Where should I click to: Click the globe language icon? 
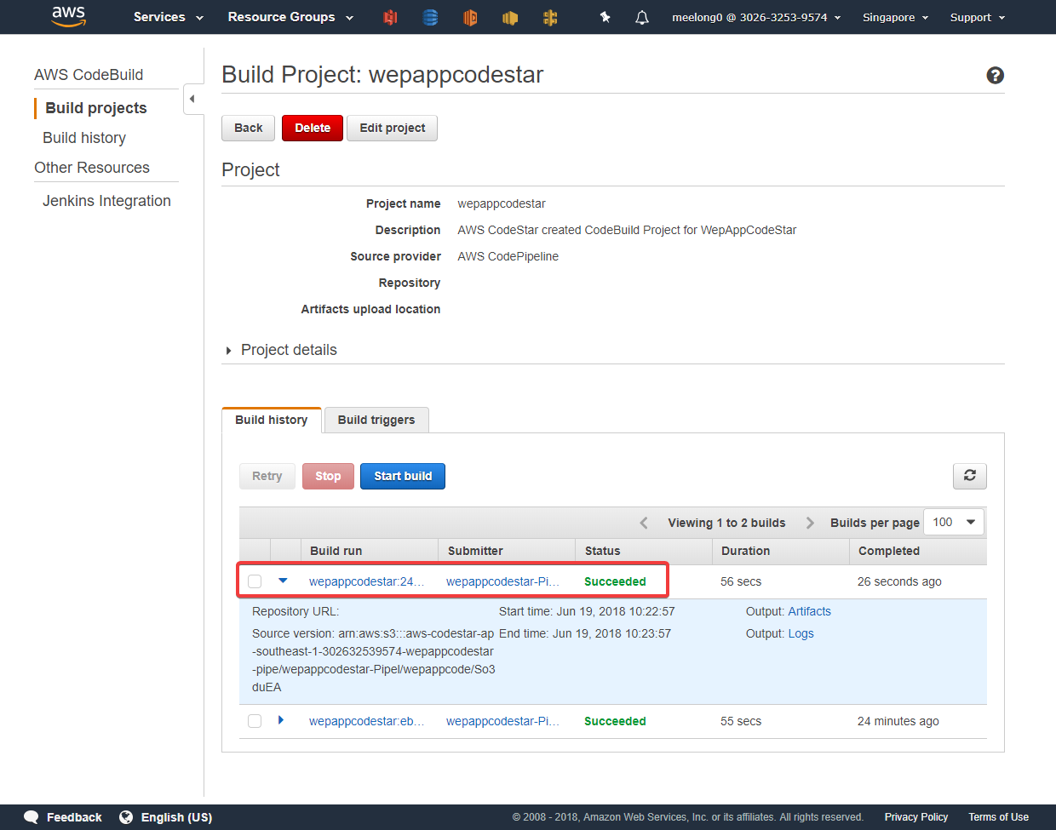point(126,817)
